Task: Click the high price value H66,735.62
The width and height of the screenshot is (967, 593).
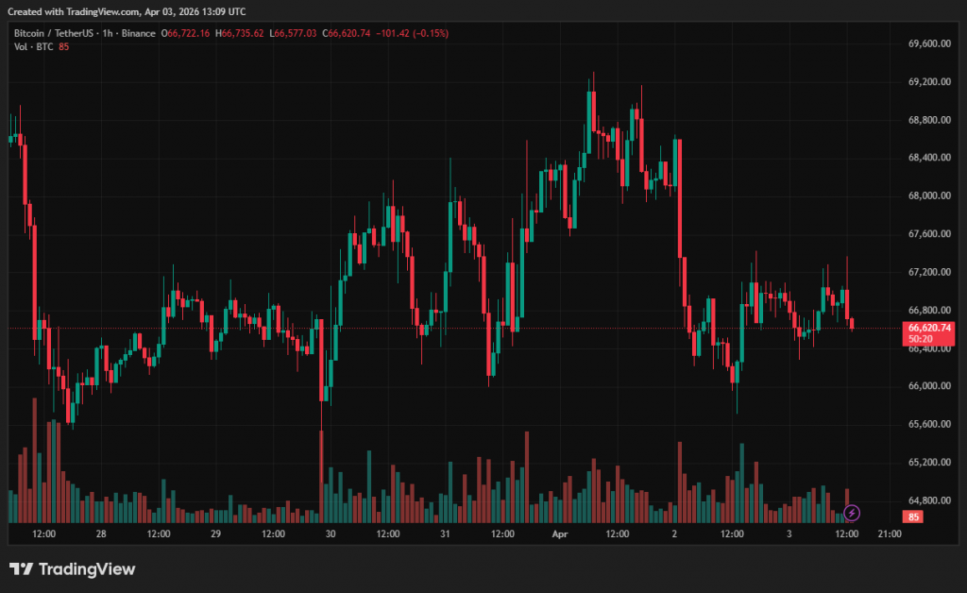Action: 240,33
